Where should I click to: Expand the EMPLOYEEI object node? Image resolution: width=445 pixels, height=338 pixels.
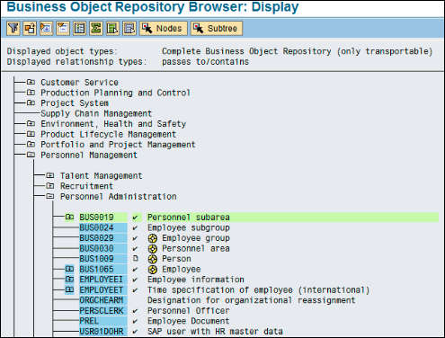click(x=69, y=280)
